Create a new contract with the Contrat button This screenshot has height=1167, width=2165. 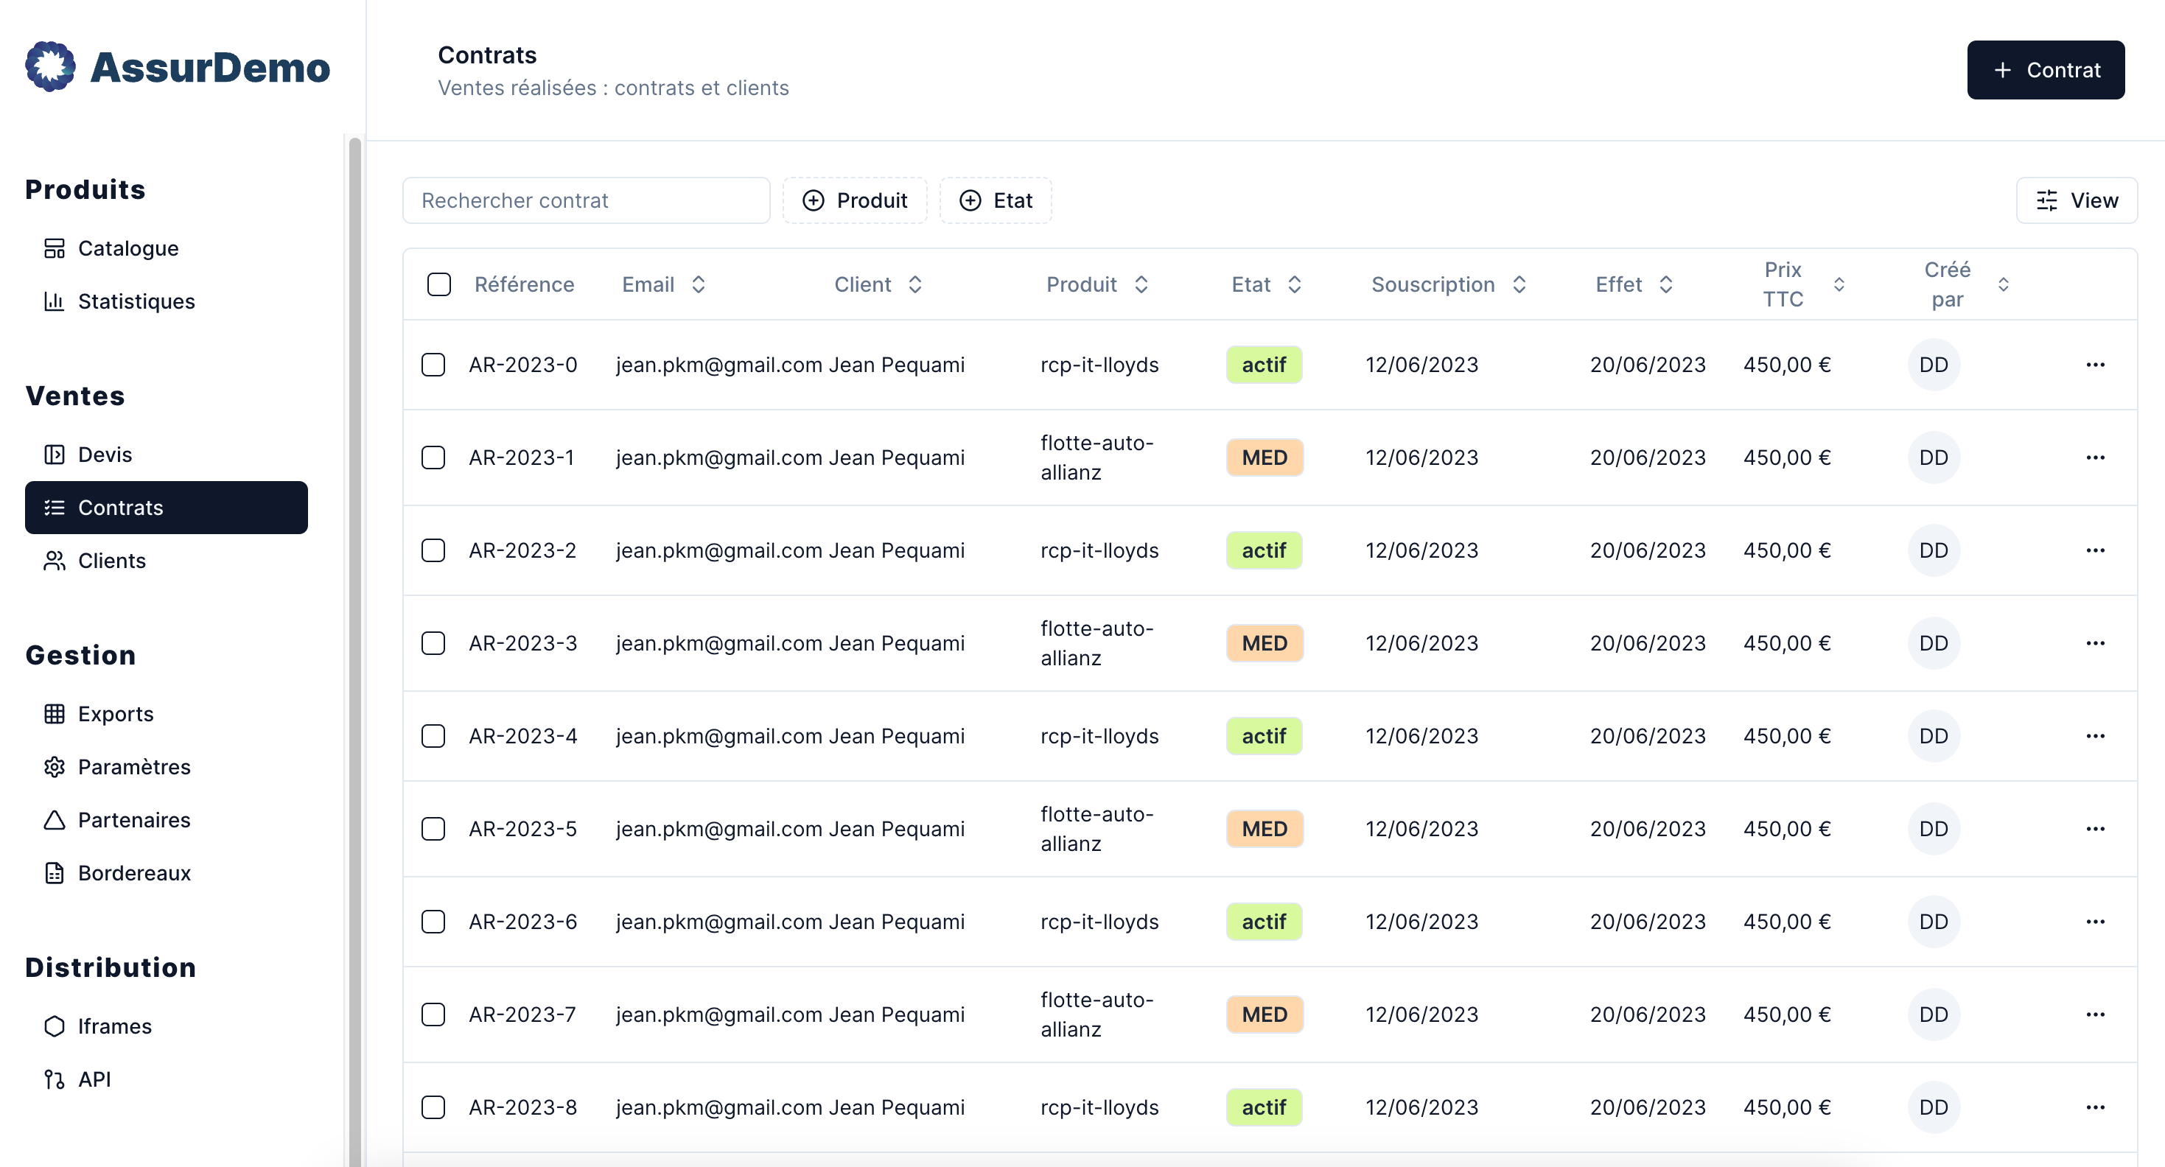pyautogui.click(x=2046, y=70)
